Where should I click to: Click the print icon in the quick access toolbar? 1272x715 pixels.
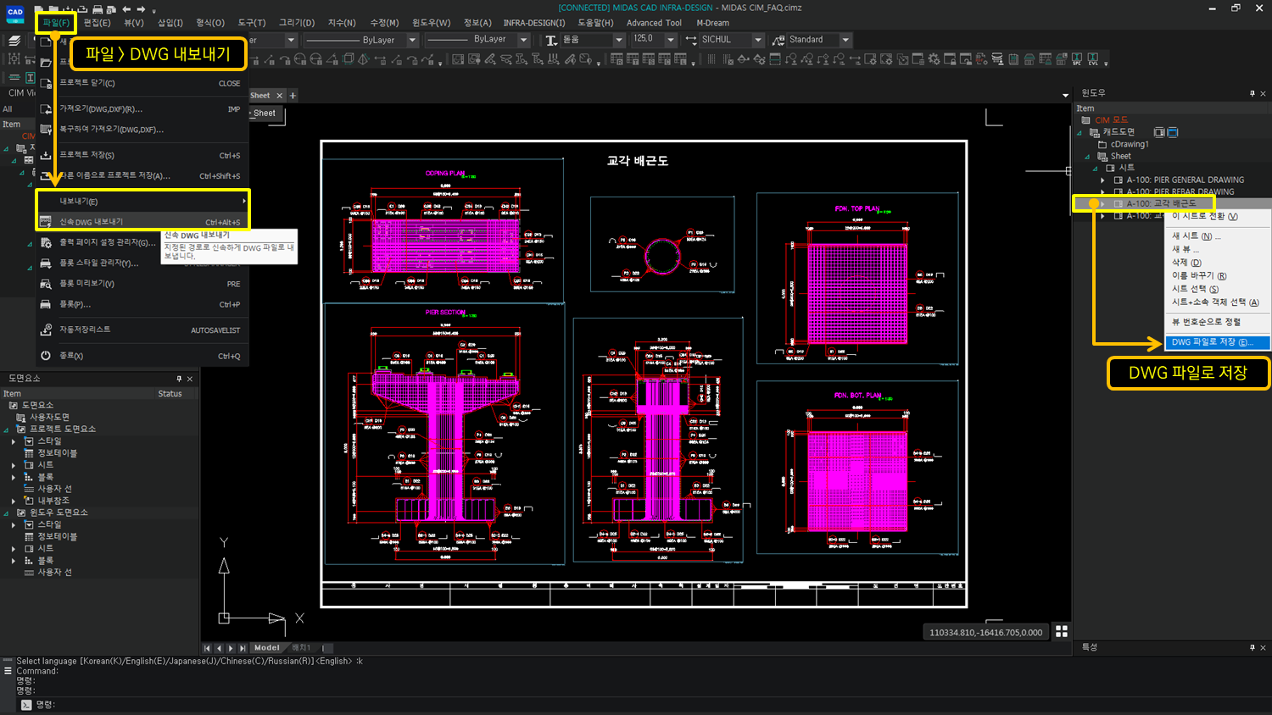98,9
